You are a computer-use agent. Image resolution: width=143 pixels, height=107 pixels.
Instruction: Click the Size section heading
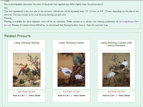[6, 8]
